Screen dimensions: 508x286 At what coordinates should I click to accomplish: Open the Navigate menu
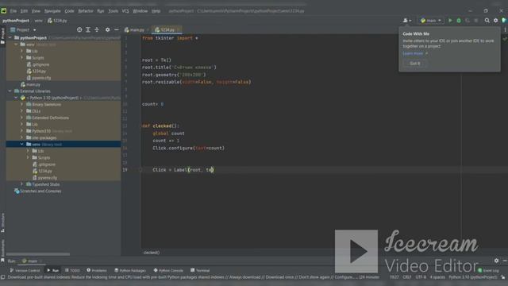tap(52, 11)
